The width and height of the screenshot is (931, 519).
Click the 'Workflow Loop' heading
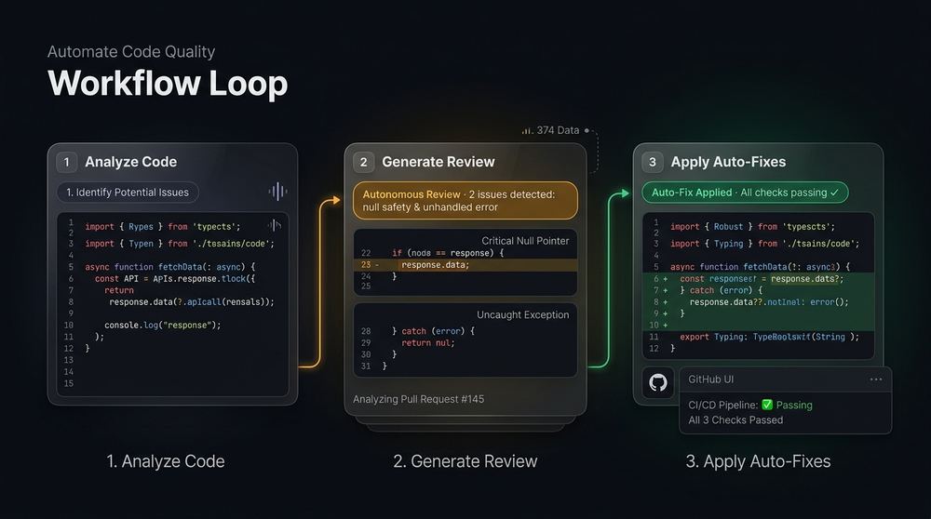click(168, 83)
